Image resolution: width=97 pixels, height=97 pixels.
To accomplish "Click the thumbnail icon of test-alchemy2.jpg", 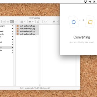I will coord(18,29).
